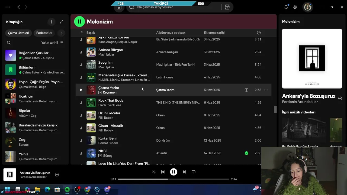Screen dimensions: 347x195
Task: Select the Ankara Rüzgarı song title
Action: pos(111,50)
